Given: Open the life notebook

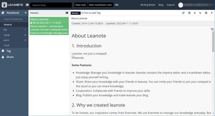Looking at the screenshot, I should (x=14, y=30).
